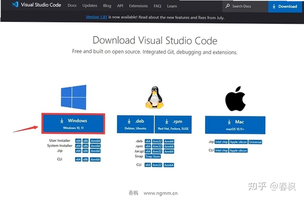Select Windows User Installer Arm64
304x198 pixels.
[x=95, y=141]
